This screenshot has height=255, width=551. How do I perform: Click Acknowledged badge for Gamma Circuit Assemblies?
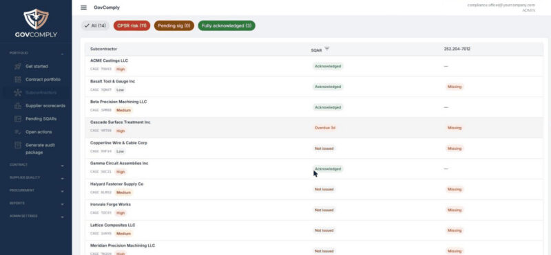pos(328,168)
